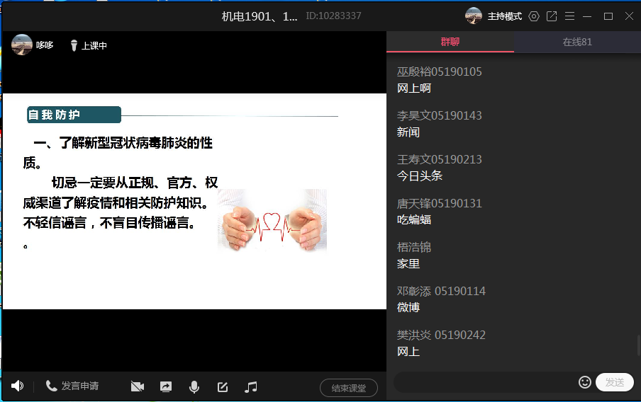This screenshot has height=402, width=641.
Task: Click the 发送 send button
Action: tap(614, 382)
